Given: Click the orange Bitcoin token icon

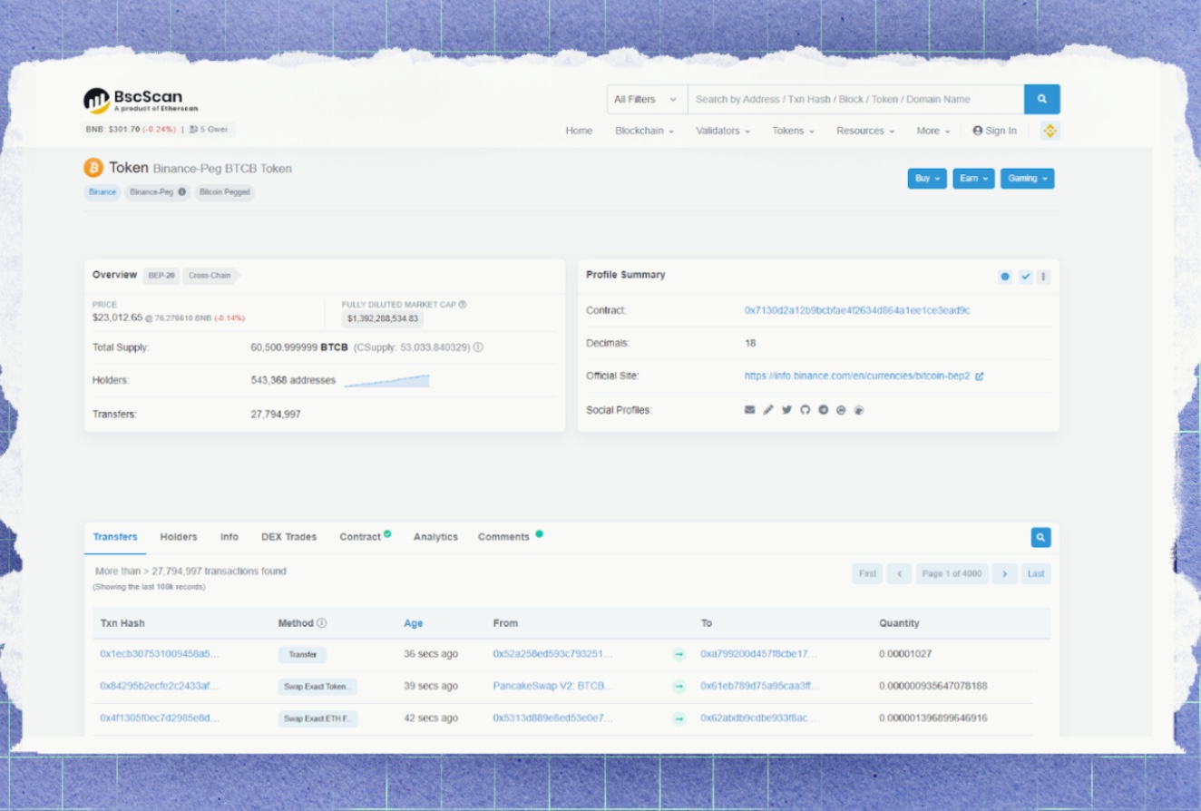Looking at the screenshot, I should coord(93,168).
